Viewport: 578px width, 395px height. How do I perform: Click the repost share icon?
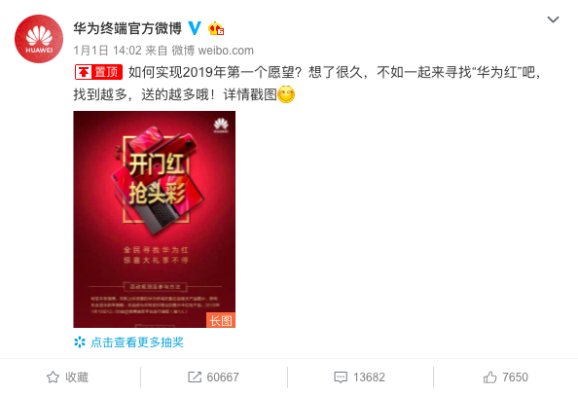click(195, 377)
